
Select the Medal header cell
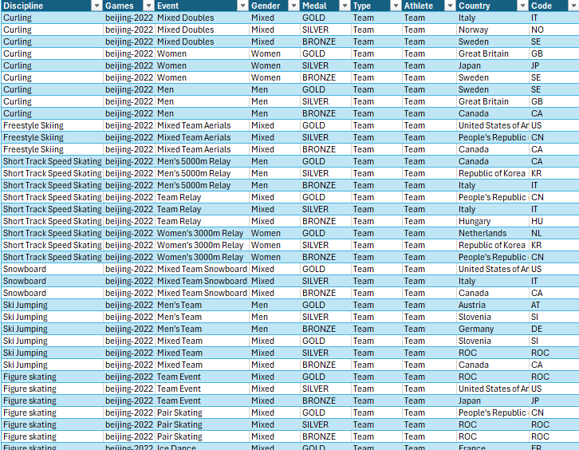[325, 6]
